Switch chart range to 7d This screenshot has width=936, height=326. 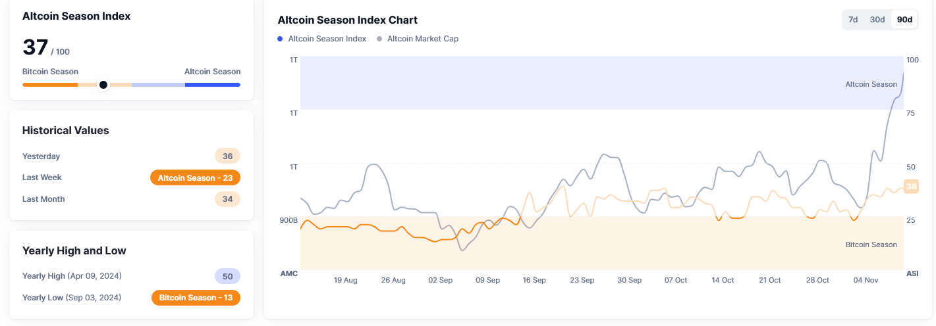click(853, 20)
